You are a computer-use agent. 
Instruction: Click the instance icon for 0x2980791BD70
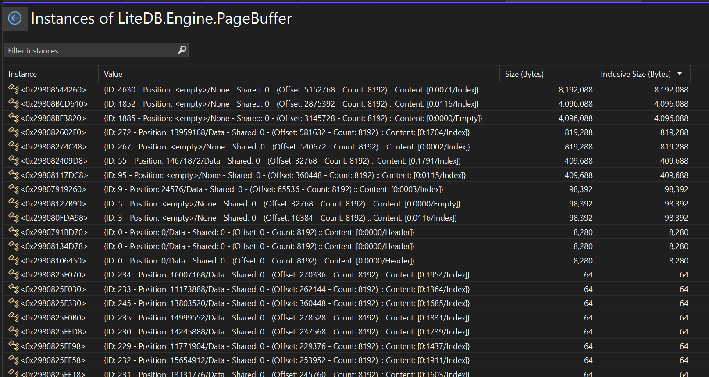[14, 232]
